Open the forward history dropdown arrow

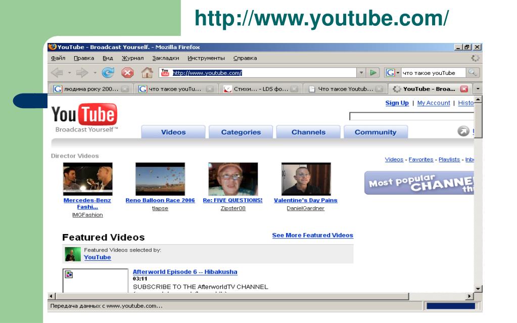coord(95,73)
